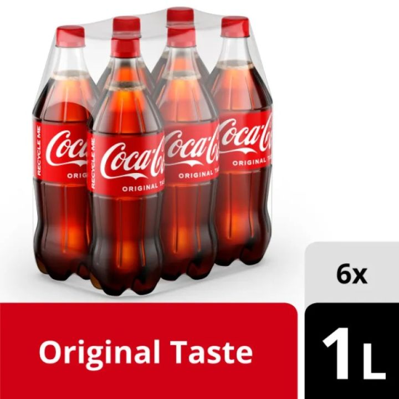Click the '6x' quantity label
Screen dimensions: 399x399
pyautogui.click(x=352, y=275)
